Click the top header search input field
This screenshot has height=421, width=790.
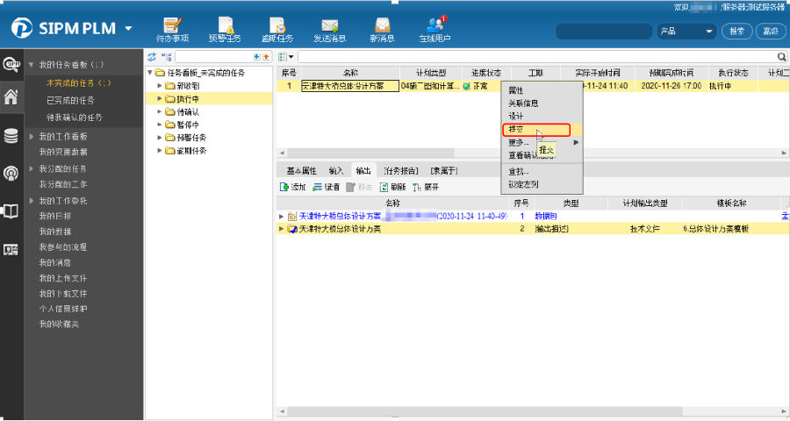(602, 31)
